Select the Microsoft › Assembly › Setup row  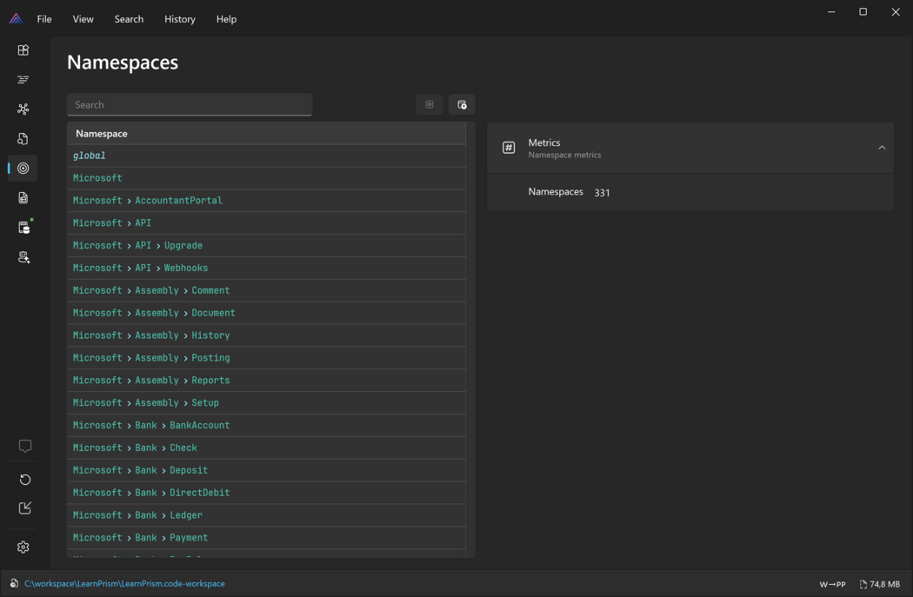pyautogui.click(x=266, y=402)
